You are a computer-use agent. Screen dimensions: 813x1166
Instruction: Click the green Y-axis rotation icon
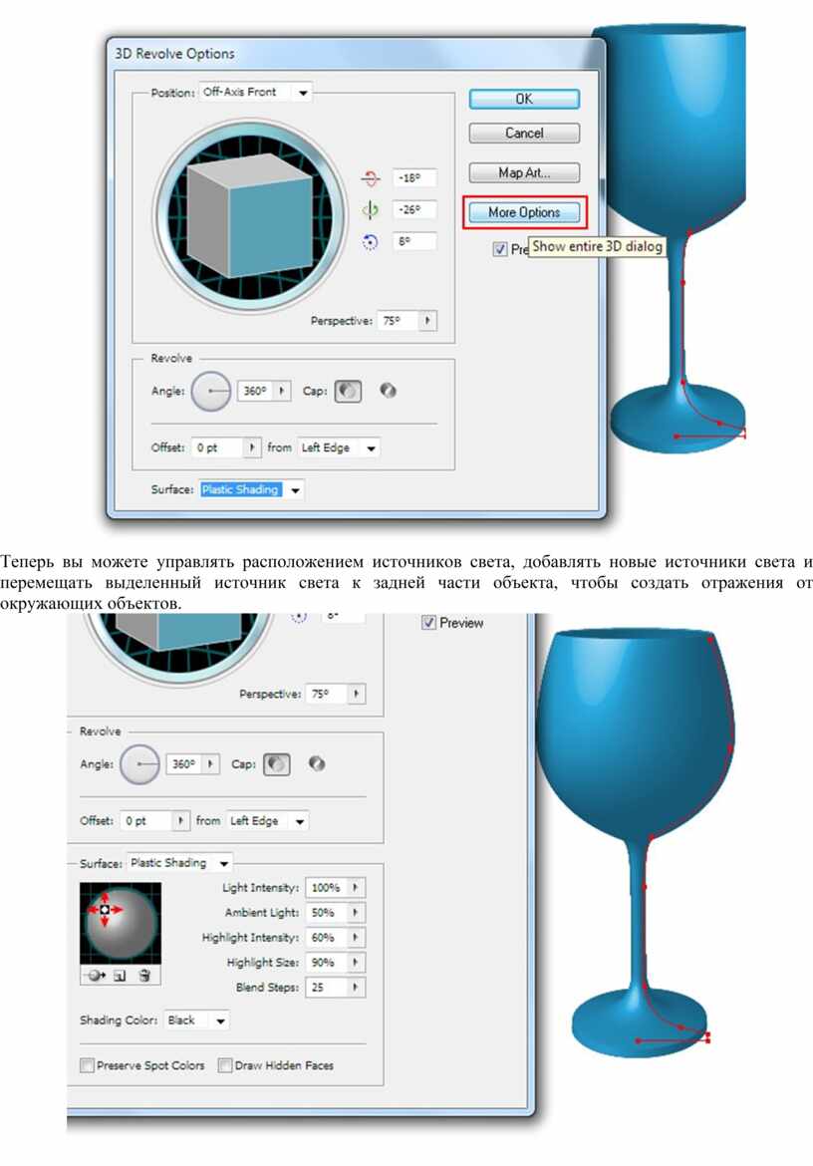pos(371,210)
